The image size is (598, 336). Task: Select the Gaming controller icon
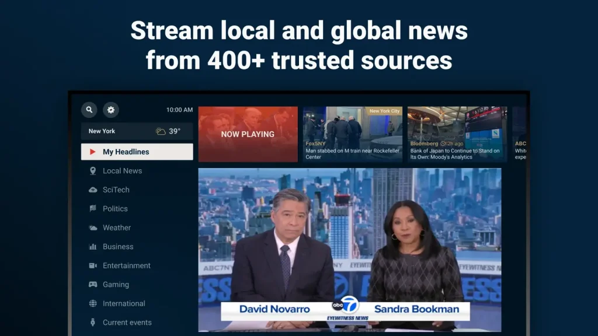click(94, 284)
